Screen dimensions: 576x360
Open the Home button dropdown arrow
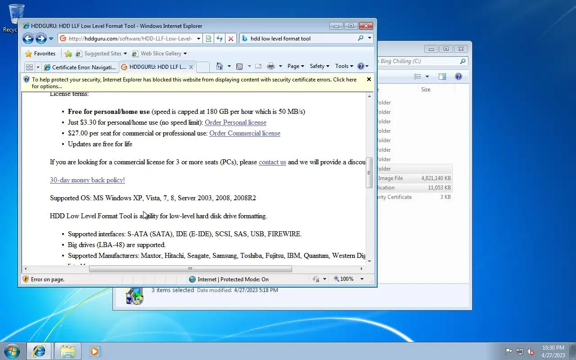229,66
